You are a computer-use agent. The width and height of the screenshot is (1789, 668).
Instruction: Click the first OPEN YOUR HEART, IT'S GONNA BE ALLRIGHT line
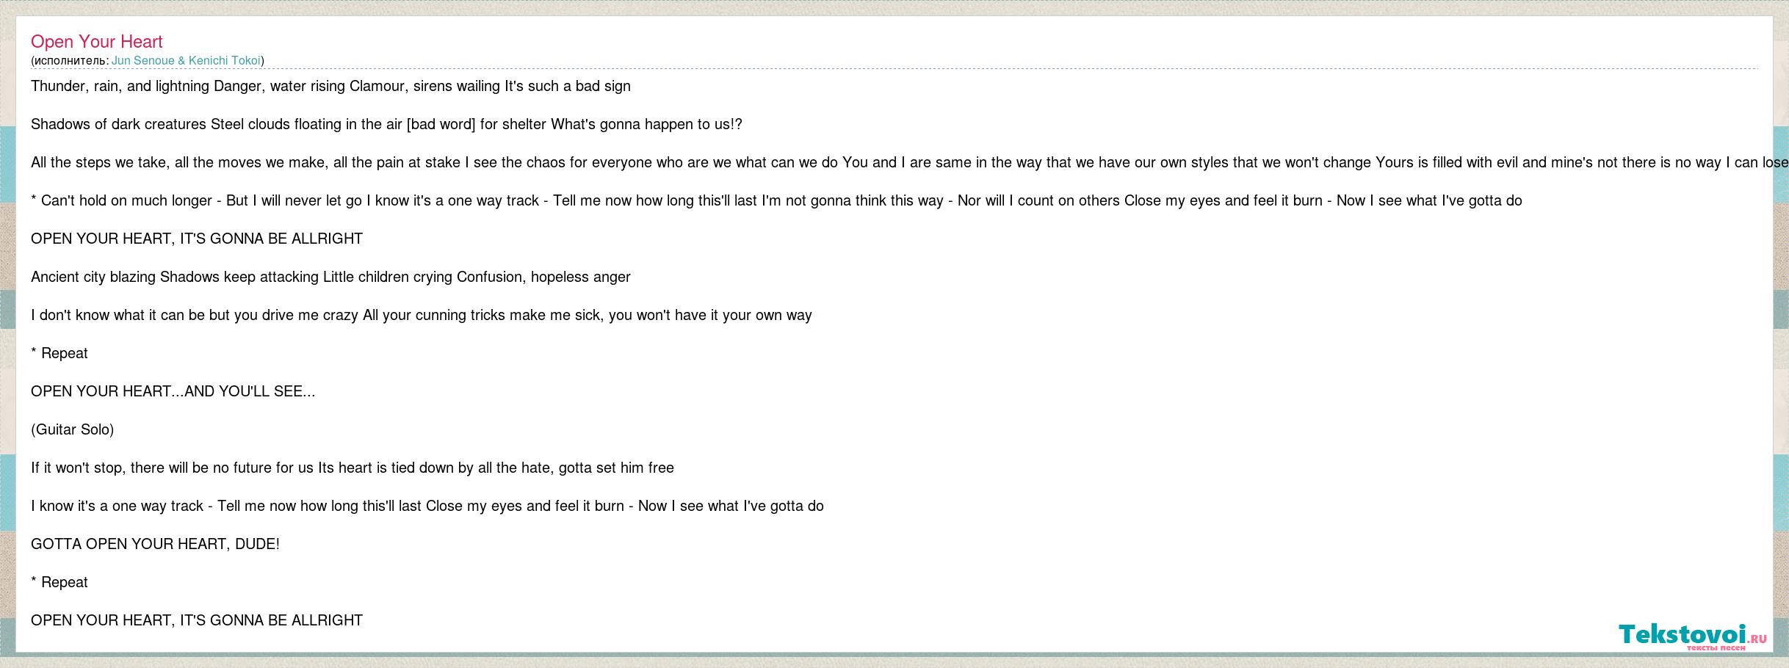197,239
